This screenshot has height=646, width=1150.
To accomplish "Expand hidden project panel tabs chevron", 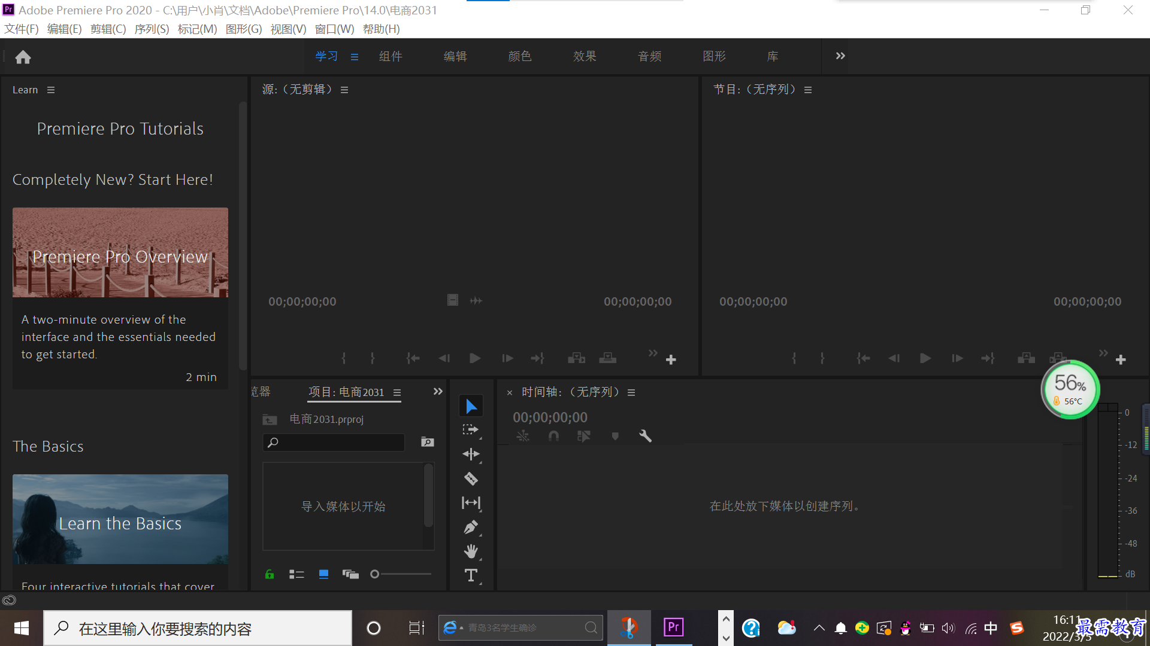I will pyautogui.click(x=438, y=391).
